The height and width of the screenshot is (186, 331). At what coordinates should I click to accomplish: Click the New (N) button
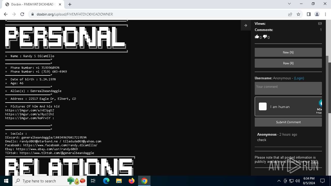288,52
